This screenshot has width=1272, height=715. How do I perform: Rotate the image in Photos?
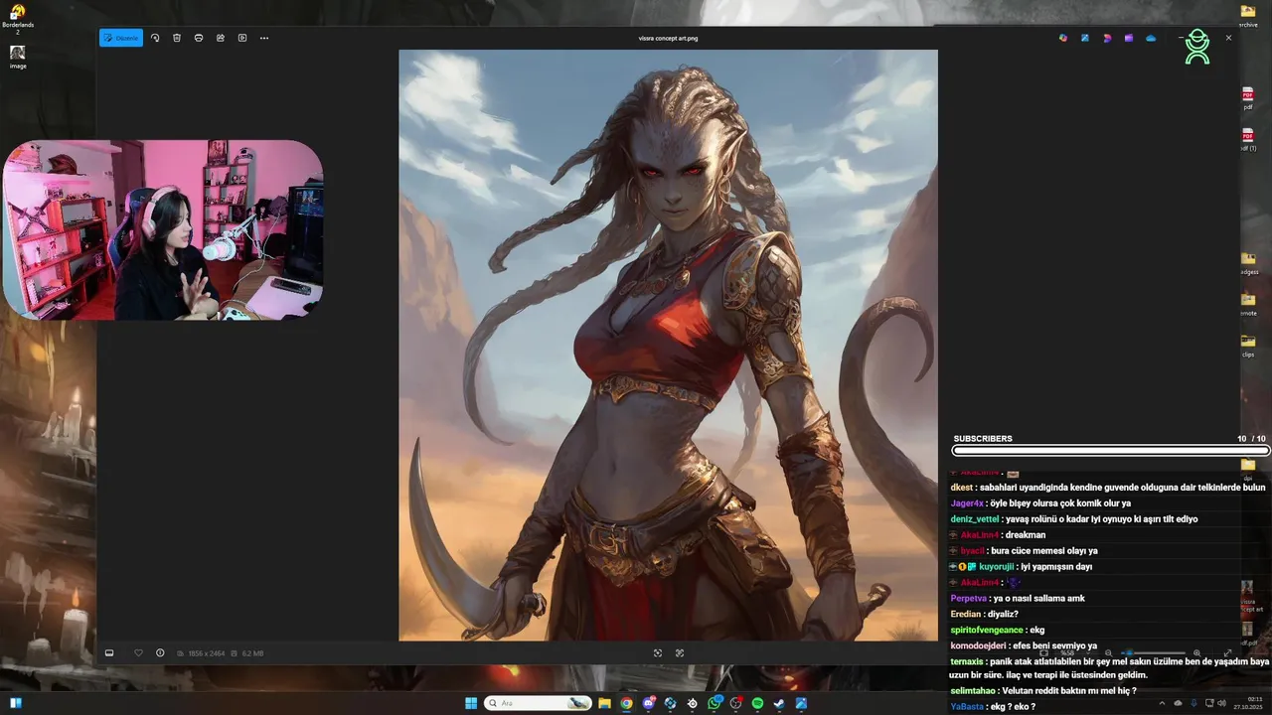point(155,38)
